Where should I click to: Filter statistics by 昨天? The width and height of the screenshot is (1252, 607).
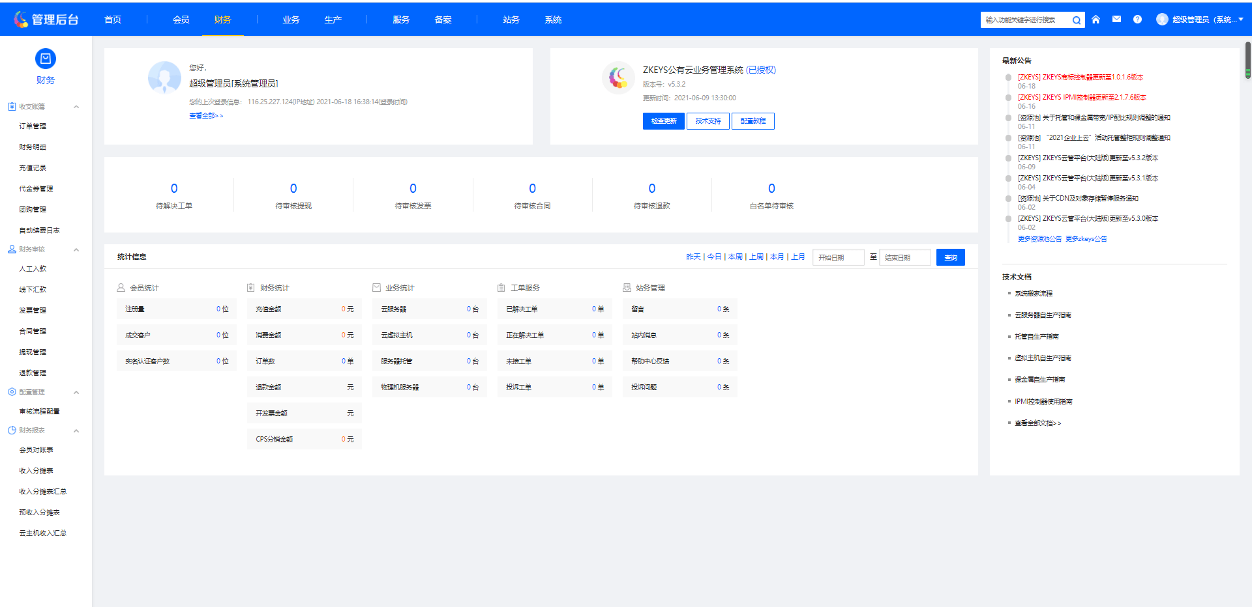click(x=693, y=257)
